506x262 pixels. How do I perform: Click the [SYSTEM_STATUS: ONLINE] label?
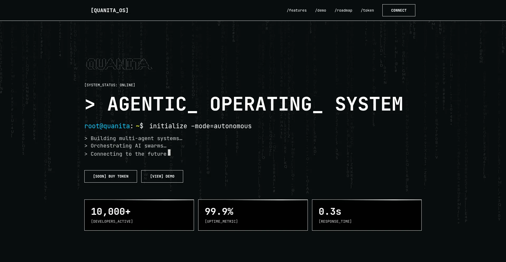pyautogui.click(x=110, y=85)
